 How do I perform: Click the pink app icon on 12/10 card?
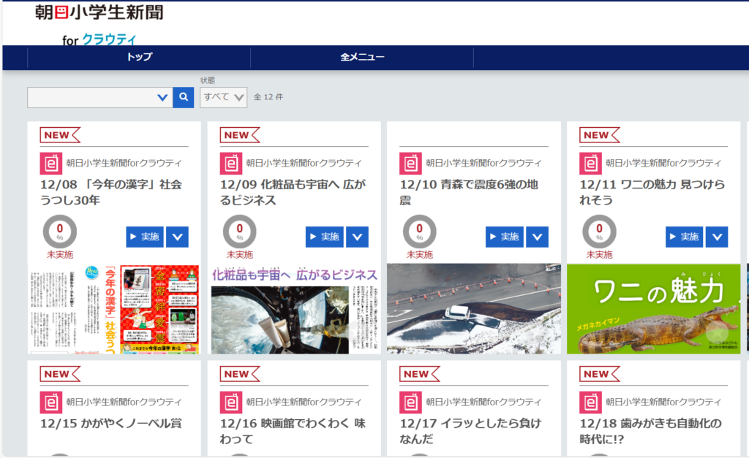(410, 163)
